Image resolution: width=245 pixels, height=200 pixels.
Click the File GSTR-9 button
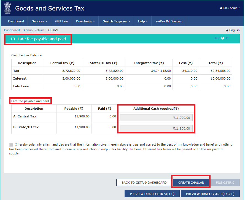(x=225, y=183)
